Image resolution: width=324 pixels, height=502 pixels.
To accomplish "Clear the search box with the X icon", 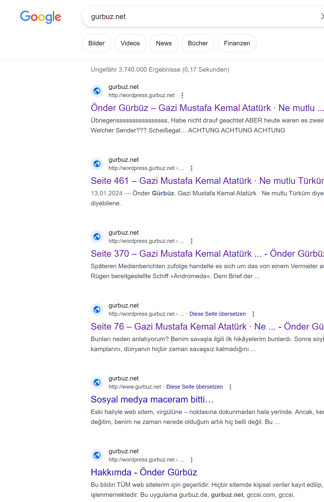I will click(x=322, y=16).
